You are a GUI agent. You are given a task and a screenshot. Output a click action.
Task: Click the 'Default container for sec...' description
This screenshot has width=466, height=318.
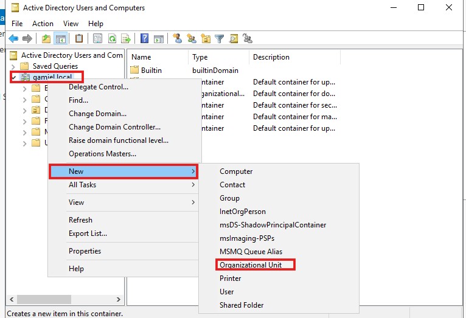(x=295, y=105)
